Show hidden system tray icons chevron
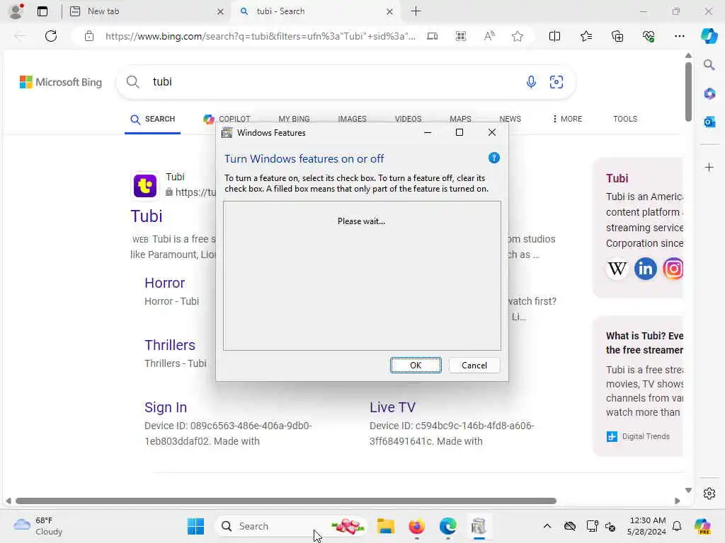This screenshot has width=725, height=543. 547,526
